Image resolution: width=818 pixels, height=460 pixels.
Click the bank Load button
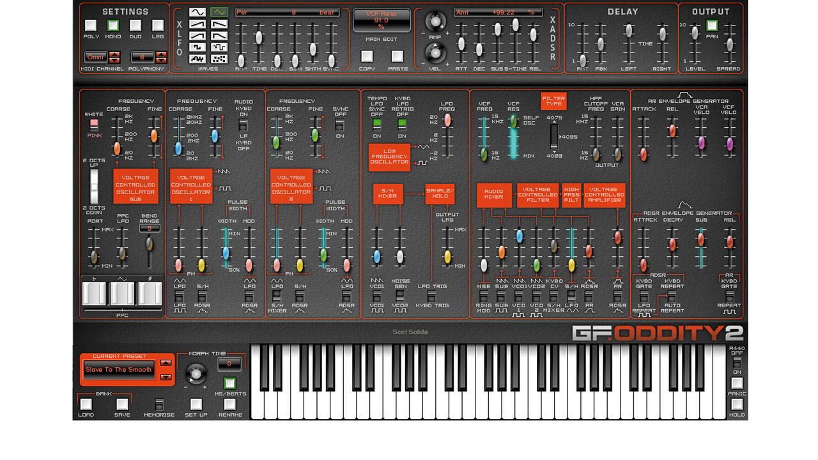pyautogui.click(x=86, y=404)
